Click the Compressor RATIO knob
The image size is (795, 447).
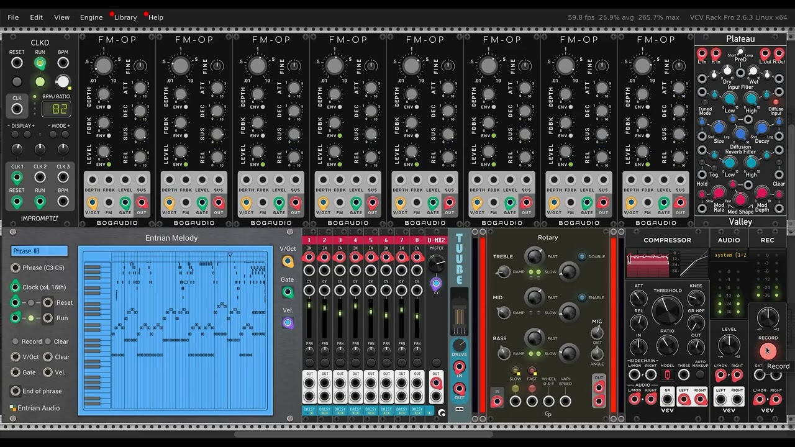(x=667, y=345)
